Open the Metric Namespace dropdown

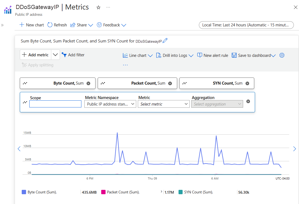point(110,104)
